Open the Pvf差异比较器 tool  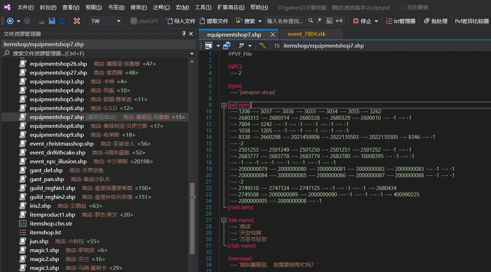coord(472,21)
